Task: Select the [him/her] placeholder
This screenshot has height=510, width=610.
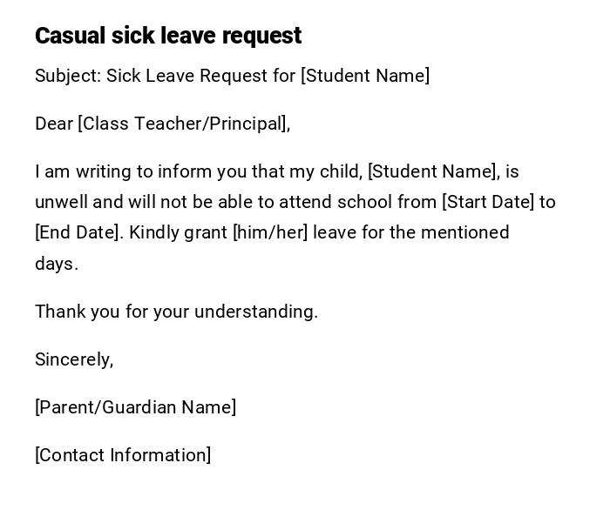Action: click(x=270, y=232)
